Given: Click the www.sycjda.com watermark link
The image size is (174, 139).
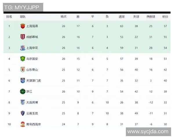Looking at the screenshot, I should [x=148, y=131].
